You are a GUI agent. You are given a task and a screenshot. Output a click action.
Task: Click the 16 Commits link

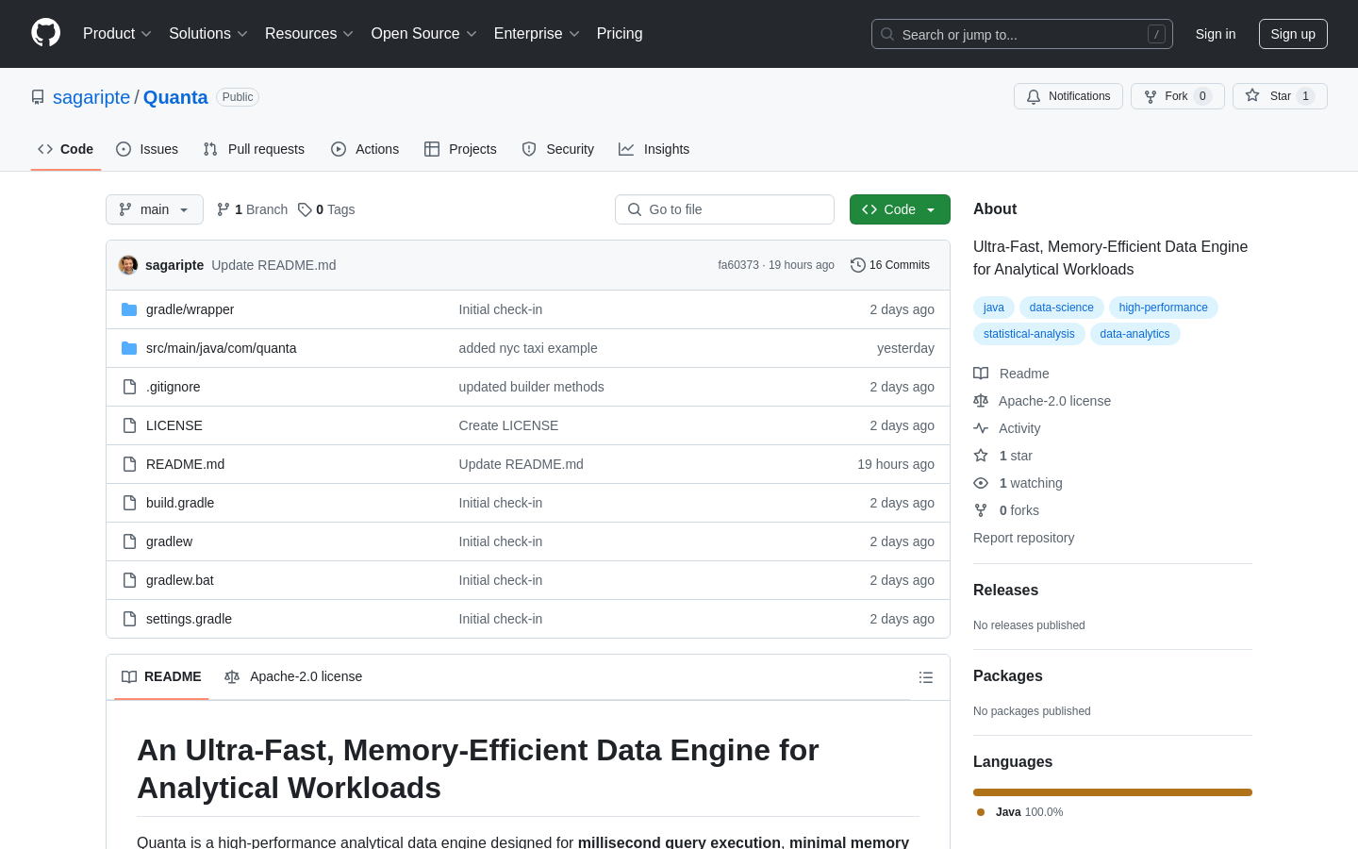tap(890, 265)
